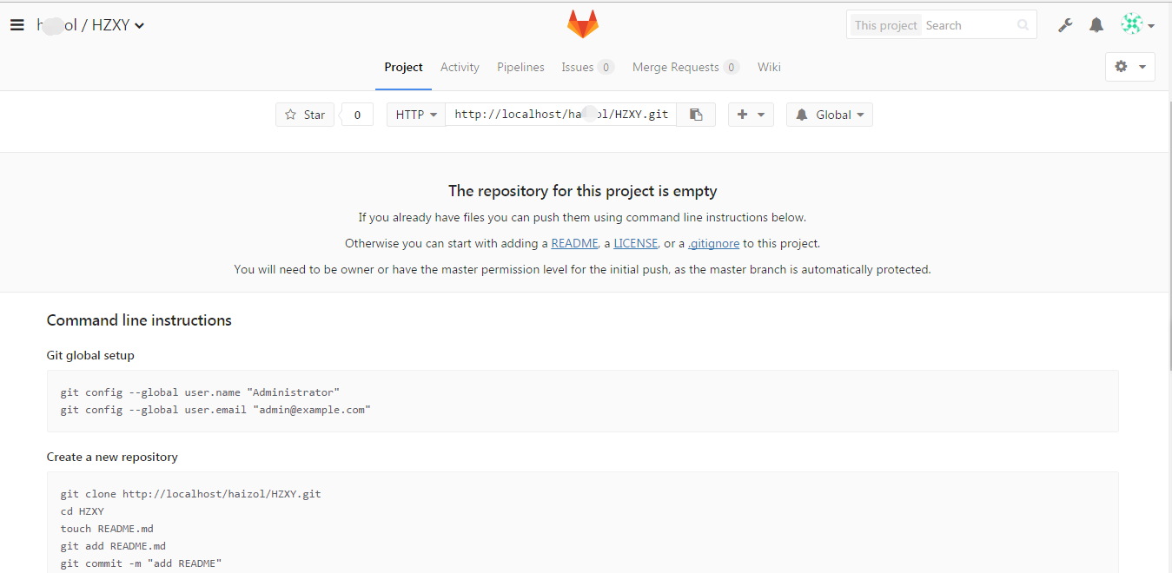Click the star count badge
The width and height of the screenshot is (1172, 573).
pyautogui.click(x=357, y=115)
